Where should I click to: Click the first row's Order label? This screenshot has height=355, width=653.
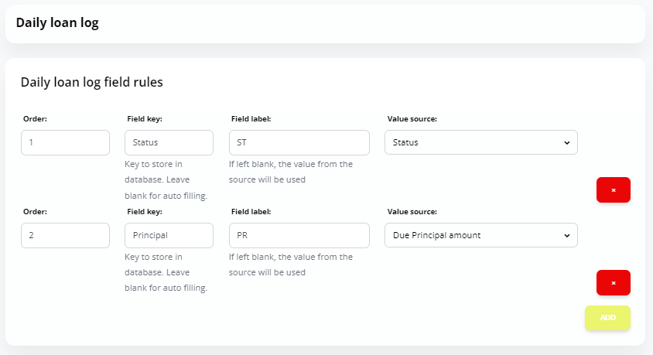[35, 119]
